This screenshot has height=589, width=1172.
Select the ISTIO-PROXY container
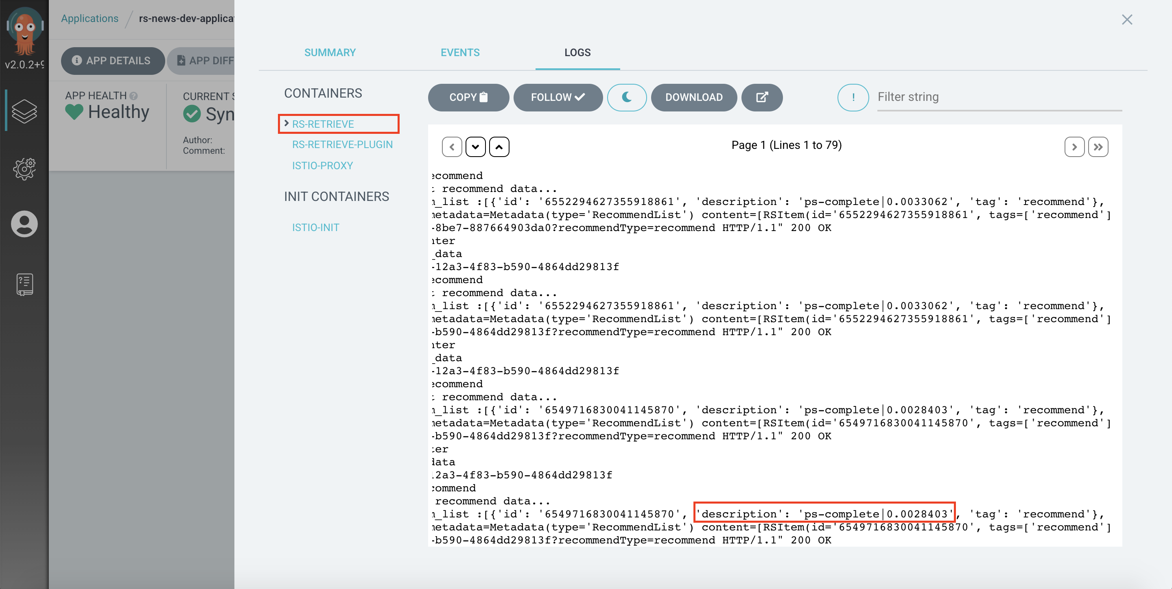pyautogui.click(x=322, y=166)
